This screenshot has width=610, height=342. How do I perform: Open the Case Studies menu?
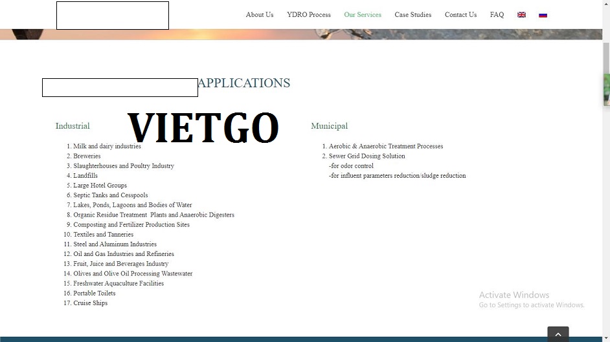point(412,15)
